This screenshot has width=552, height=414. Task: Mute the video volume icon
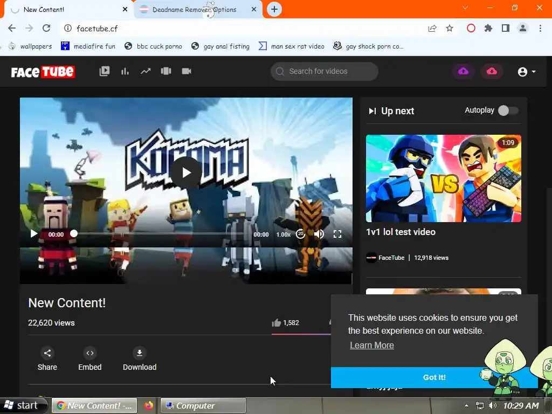(319, 234)
